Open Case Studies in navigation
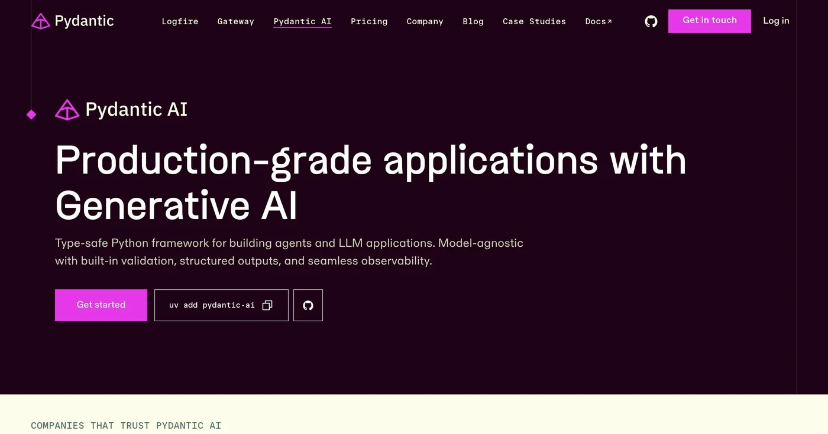828x434 pixels. coord(534,21)
